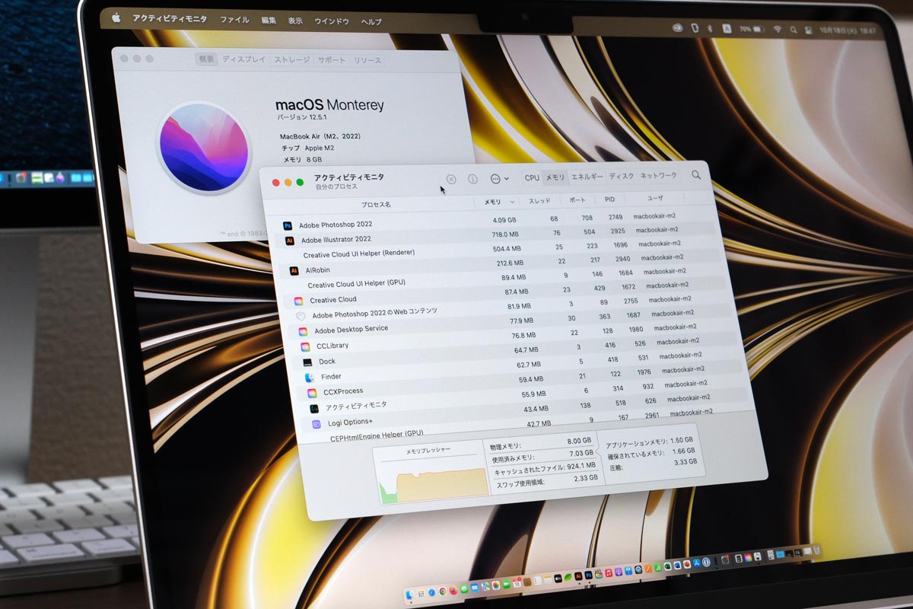Select リソース tab in About This Mac
This screenshot has height=609, width=913.
tap(367, 61)
